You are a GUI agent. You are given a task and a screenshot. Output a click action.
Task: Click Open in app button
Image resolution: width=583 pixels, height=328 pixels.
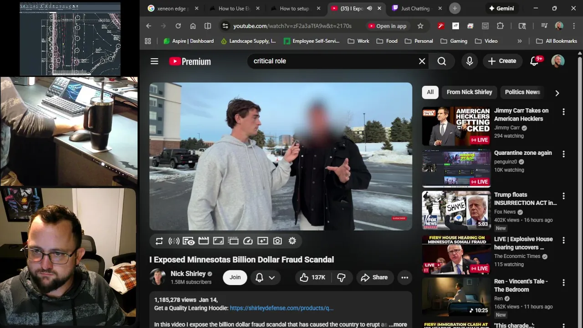coord(387,26)
